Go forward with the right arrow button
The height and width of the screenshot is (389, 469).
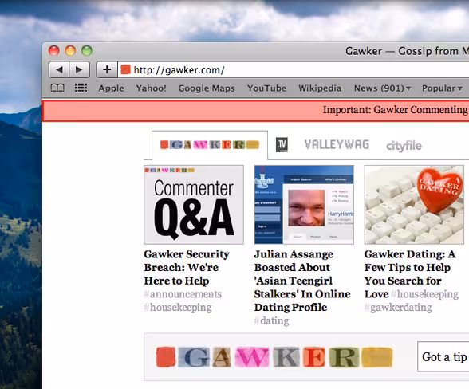[79, 69]
